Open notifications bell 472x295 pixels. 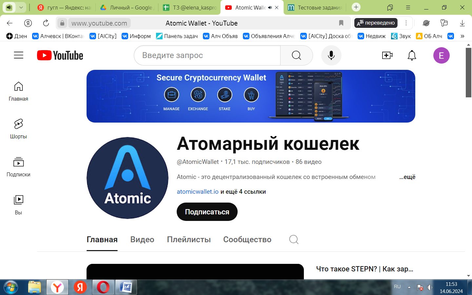tap(412, 55)
